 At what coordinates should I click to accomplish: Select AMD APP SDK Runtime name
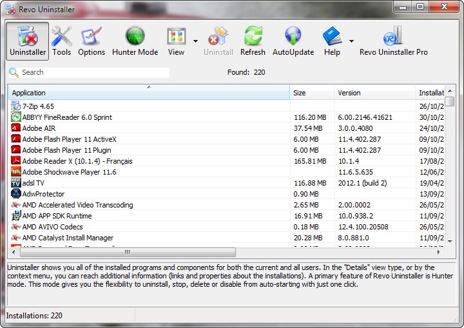pyautogui.click(x=57, y=216)
